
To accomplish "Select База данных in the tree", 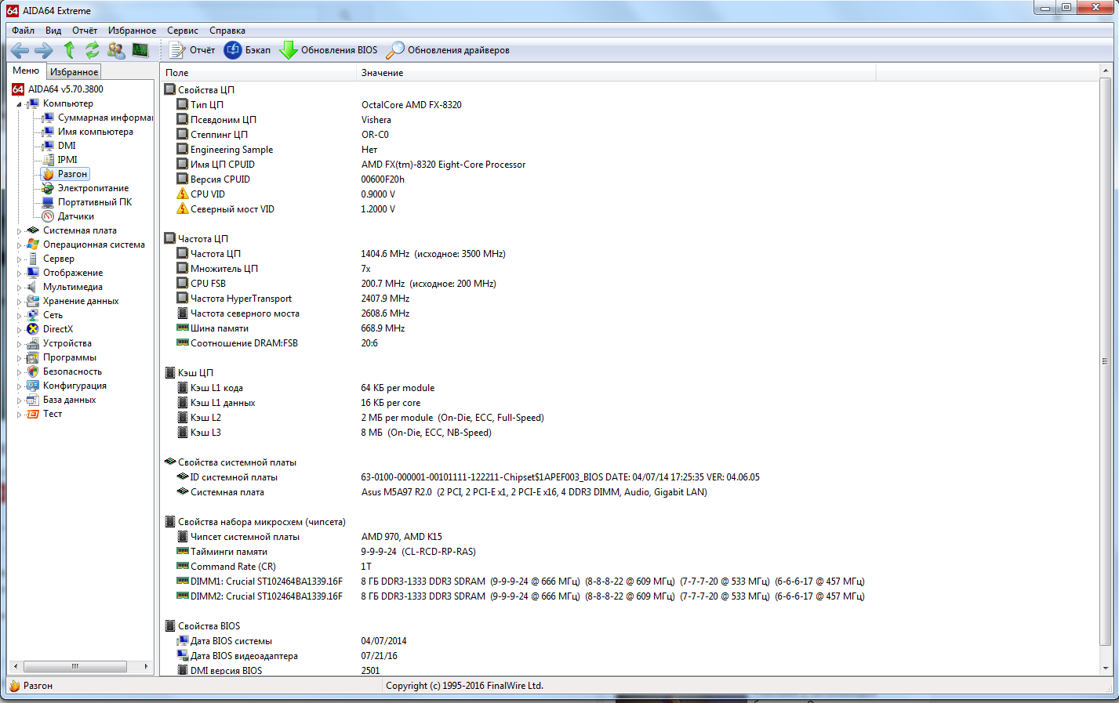I will [69, 400].
